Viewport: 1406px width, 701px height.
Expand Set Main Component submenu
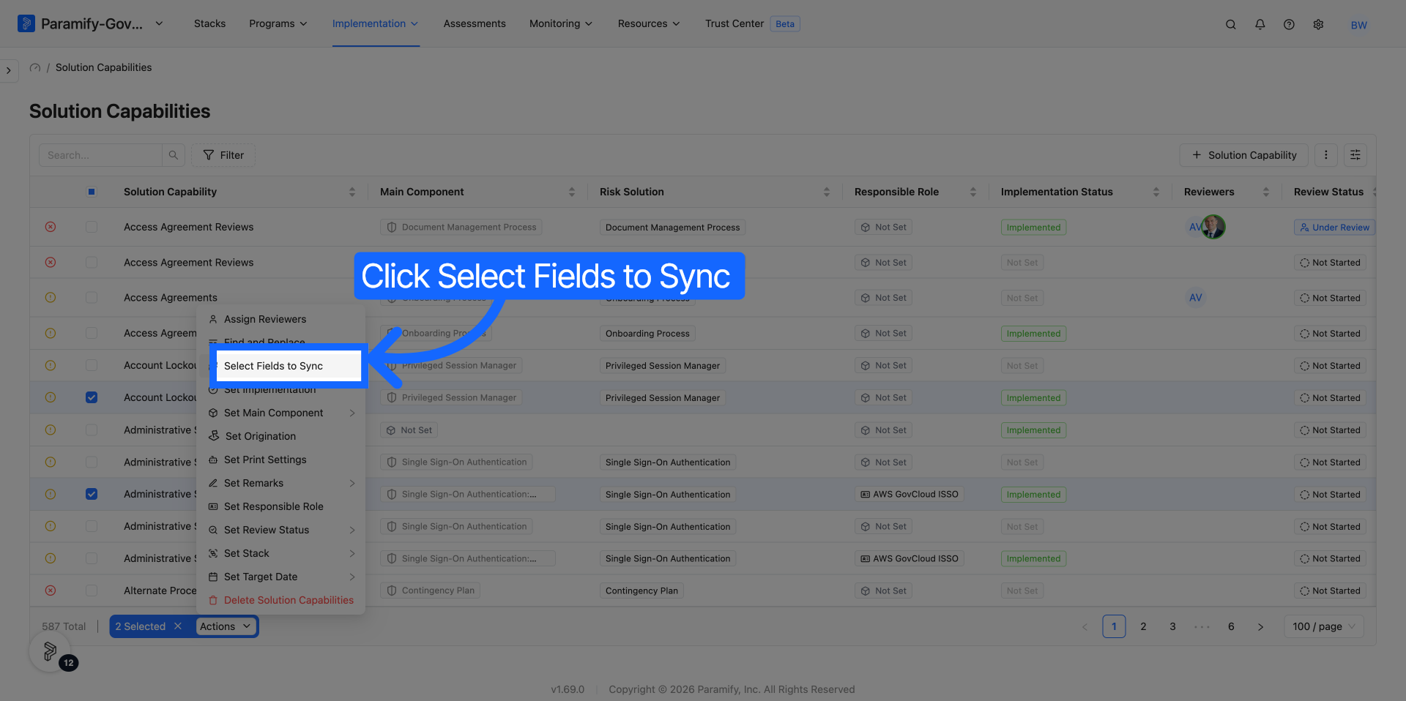282,413
